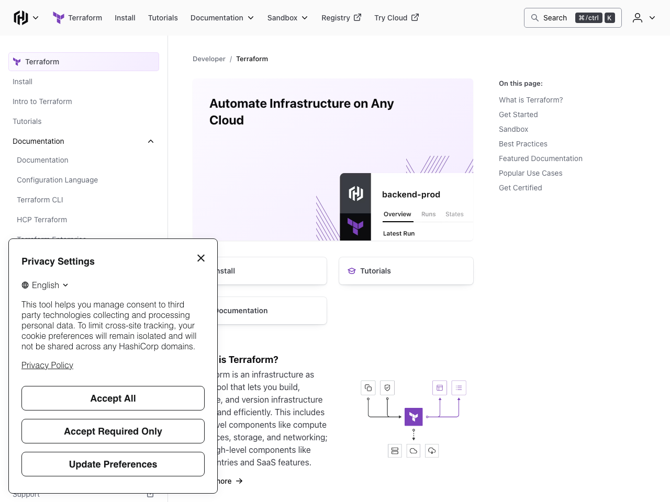Click the HashiCorp logo in the top left
Viewport: 670px width, 502px height.
point(20,17)
